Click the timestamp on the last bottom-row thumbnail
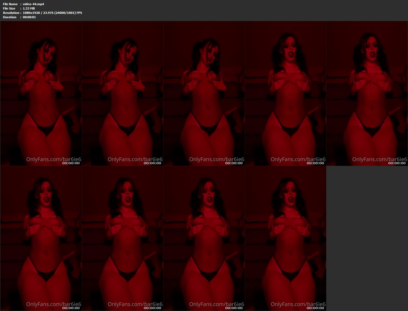Viewport: 408px width, 311px height. click(315, 308)
